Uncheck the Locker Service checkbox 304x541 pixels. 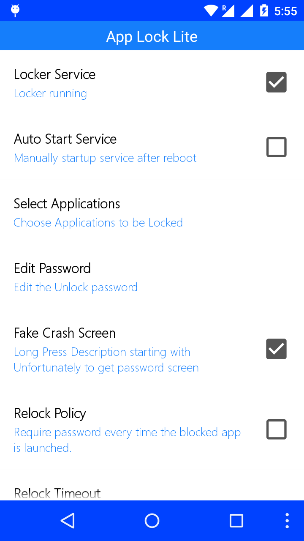point(277,82)
